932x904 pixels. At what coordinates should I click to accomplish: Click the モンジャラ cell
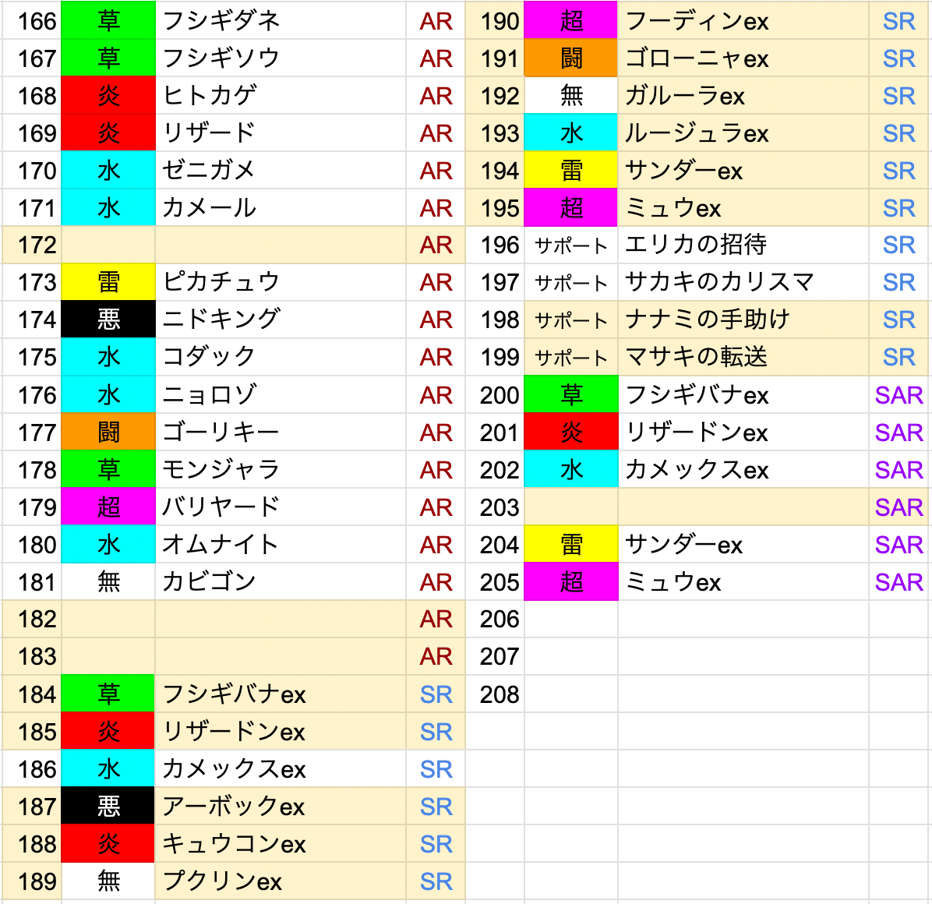pyautogui.click(x=281, y=470)
